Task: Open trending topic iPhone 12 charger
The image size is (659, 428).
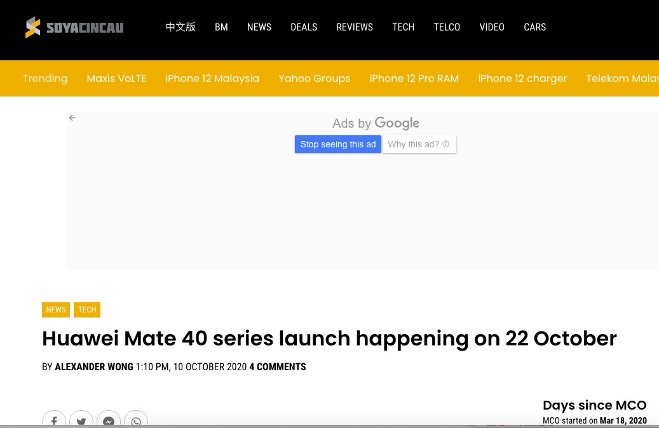Action: point(522,79)
